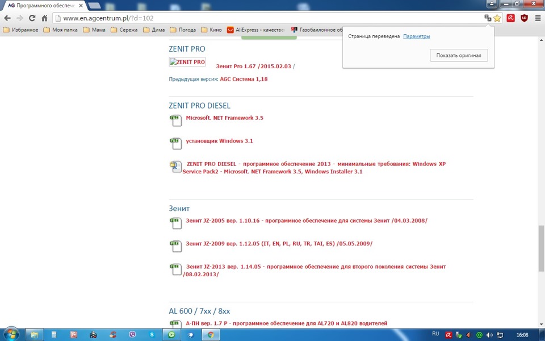The width and height of the screenshot is (545, 341).
Task: Click the RU language indicator in tray
Action: coord(435,334)
